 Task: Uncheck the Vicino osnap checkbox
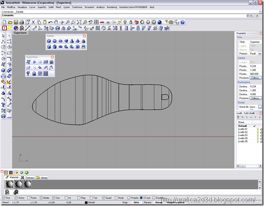pos(16,198)
